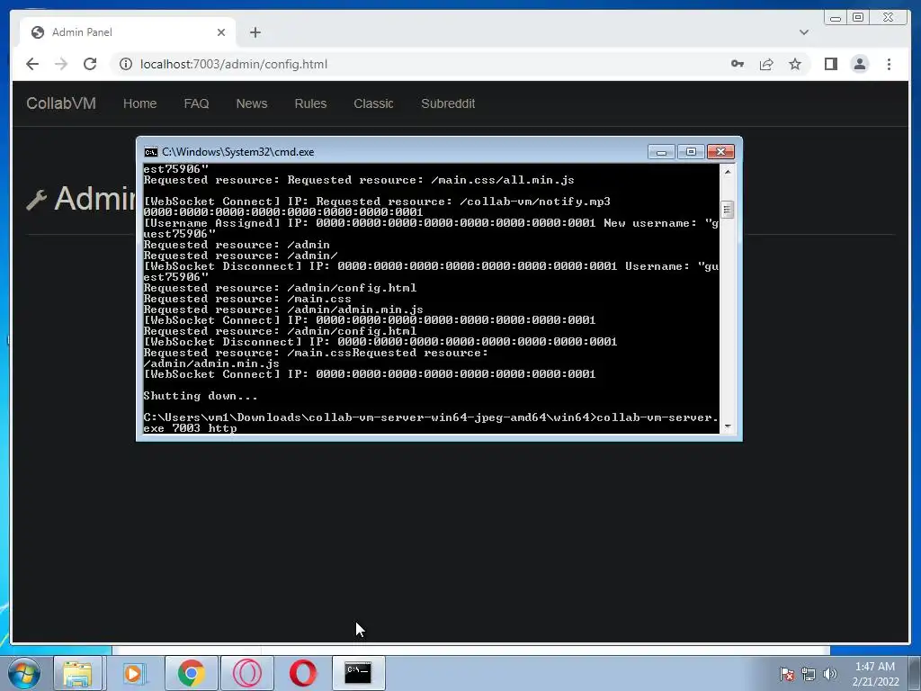This screenshot has height=691, width=921.
Task: Click the cmd.exe title bar icon
Action: [151, 152]
